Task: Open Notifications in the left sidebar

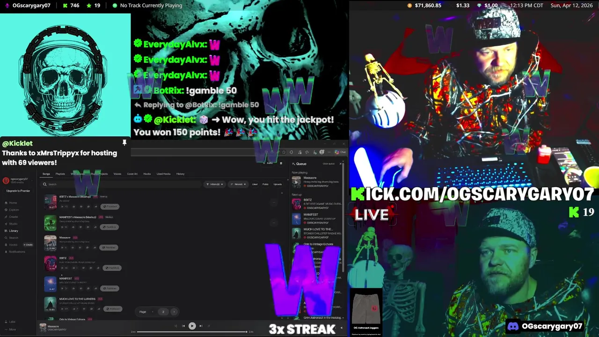Action: tap(15, 252)
